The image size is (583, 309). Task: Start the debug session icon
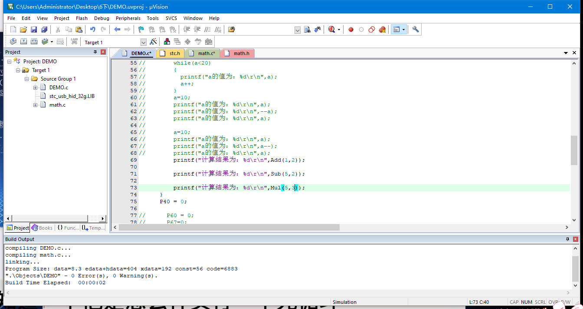pos(332,29)
